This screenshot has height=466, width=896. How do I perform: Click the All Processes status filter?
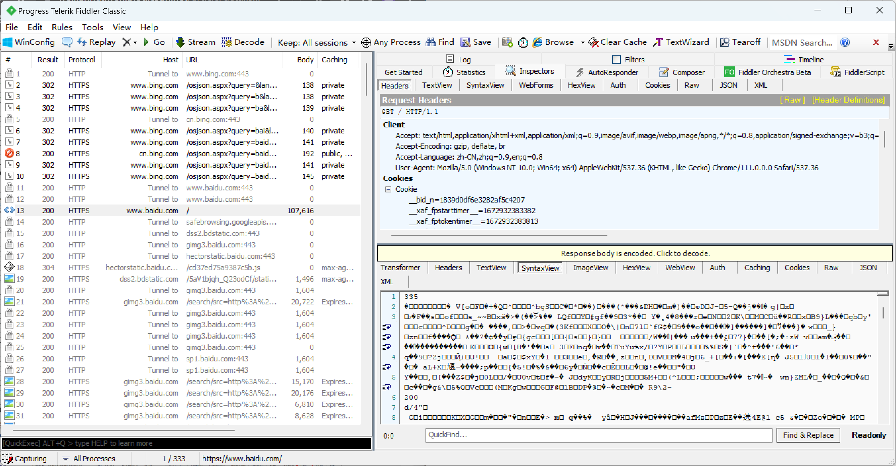coord(88,459)
